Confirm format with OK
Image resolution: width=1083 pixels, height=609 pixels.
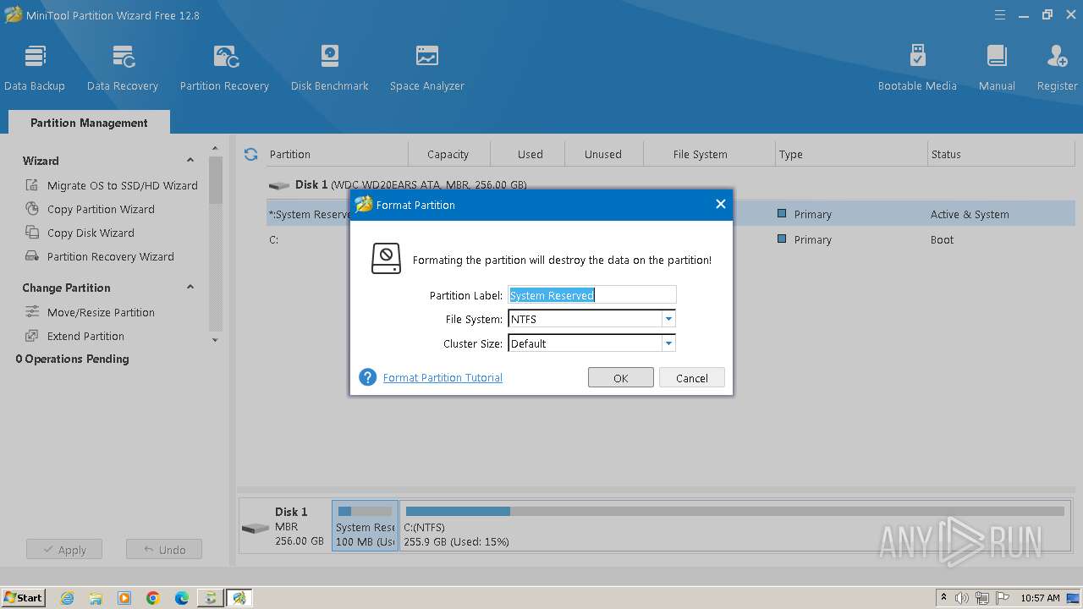pos(620,378)
